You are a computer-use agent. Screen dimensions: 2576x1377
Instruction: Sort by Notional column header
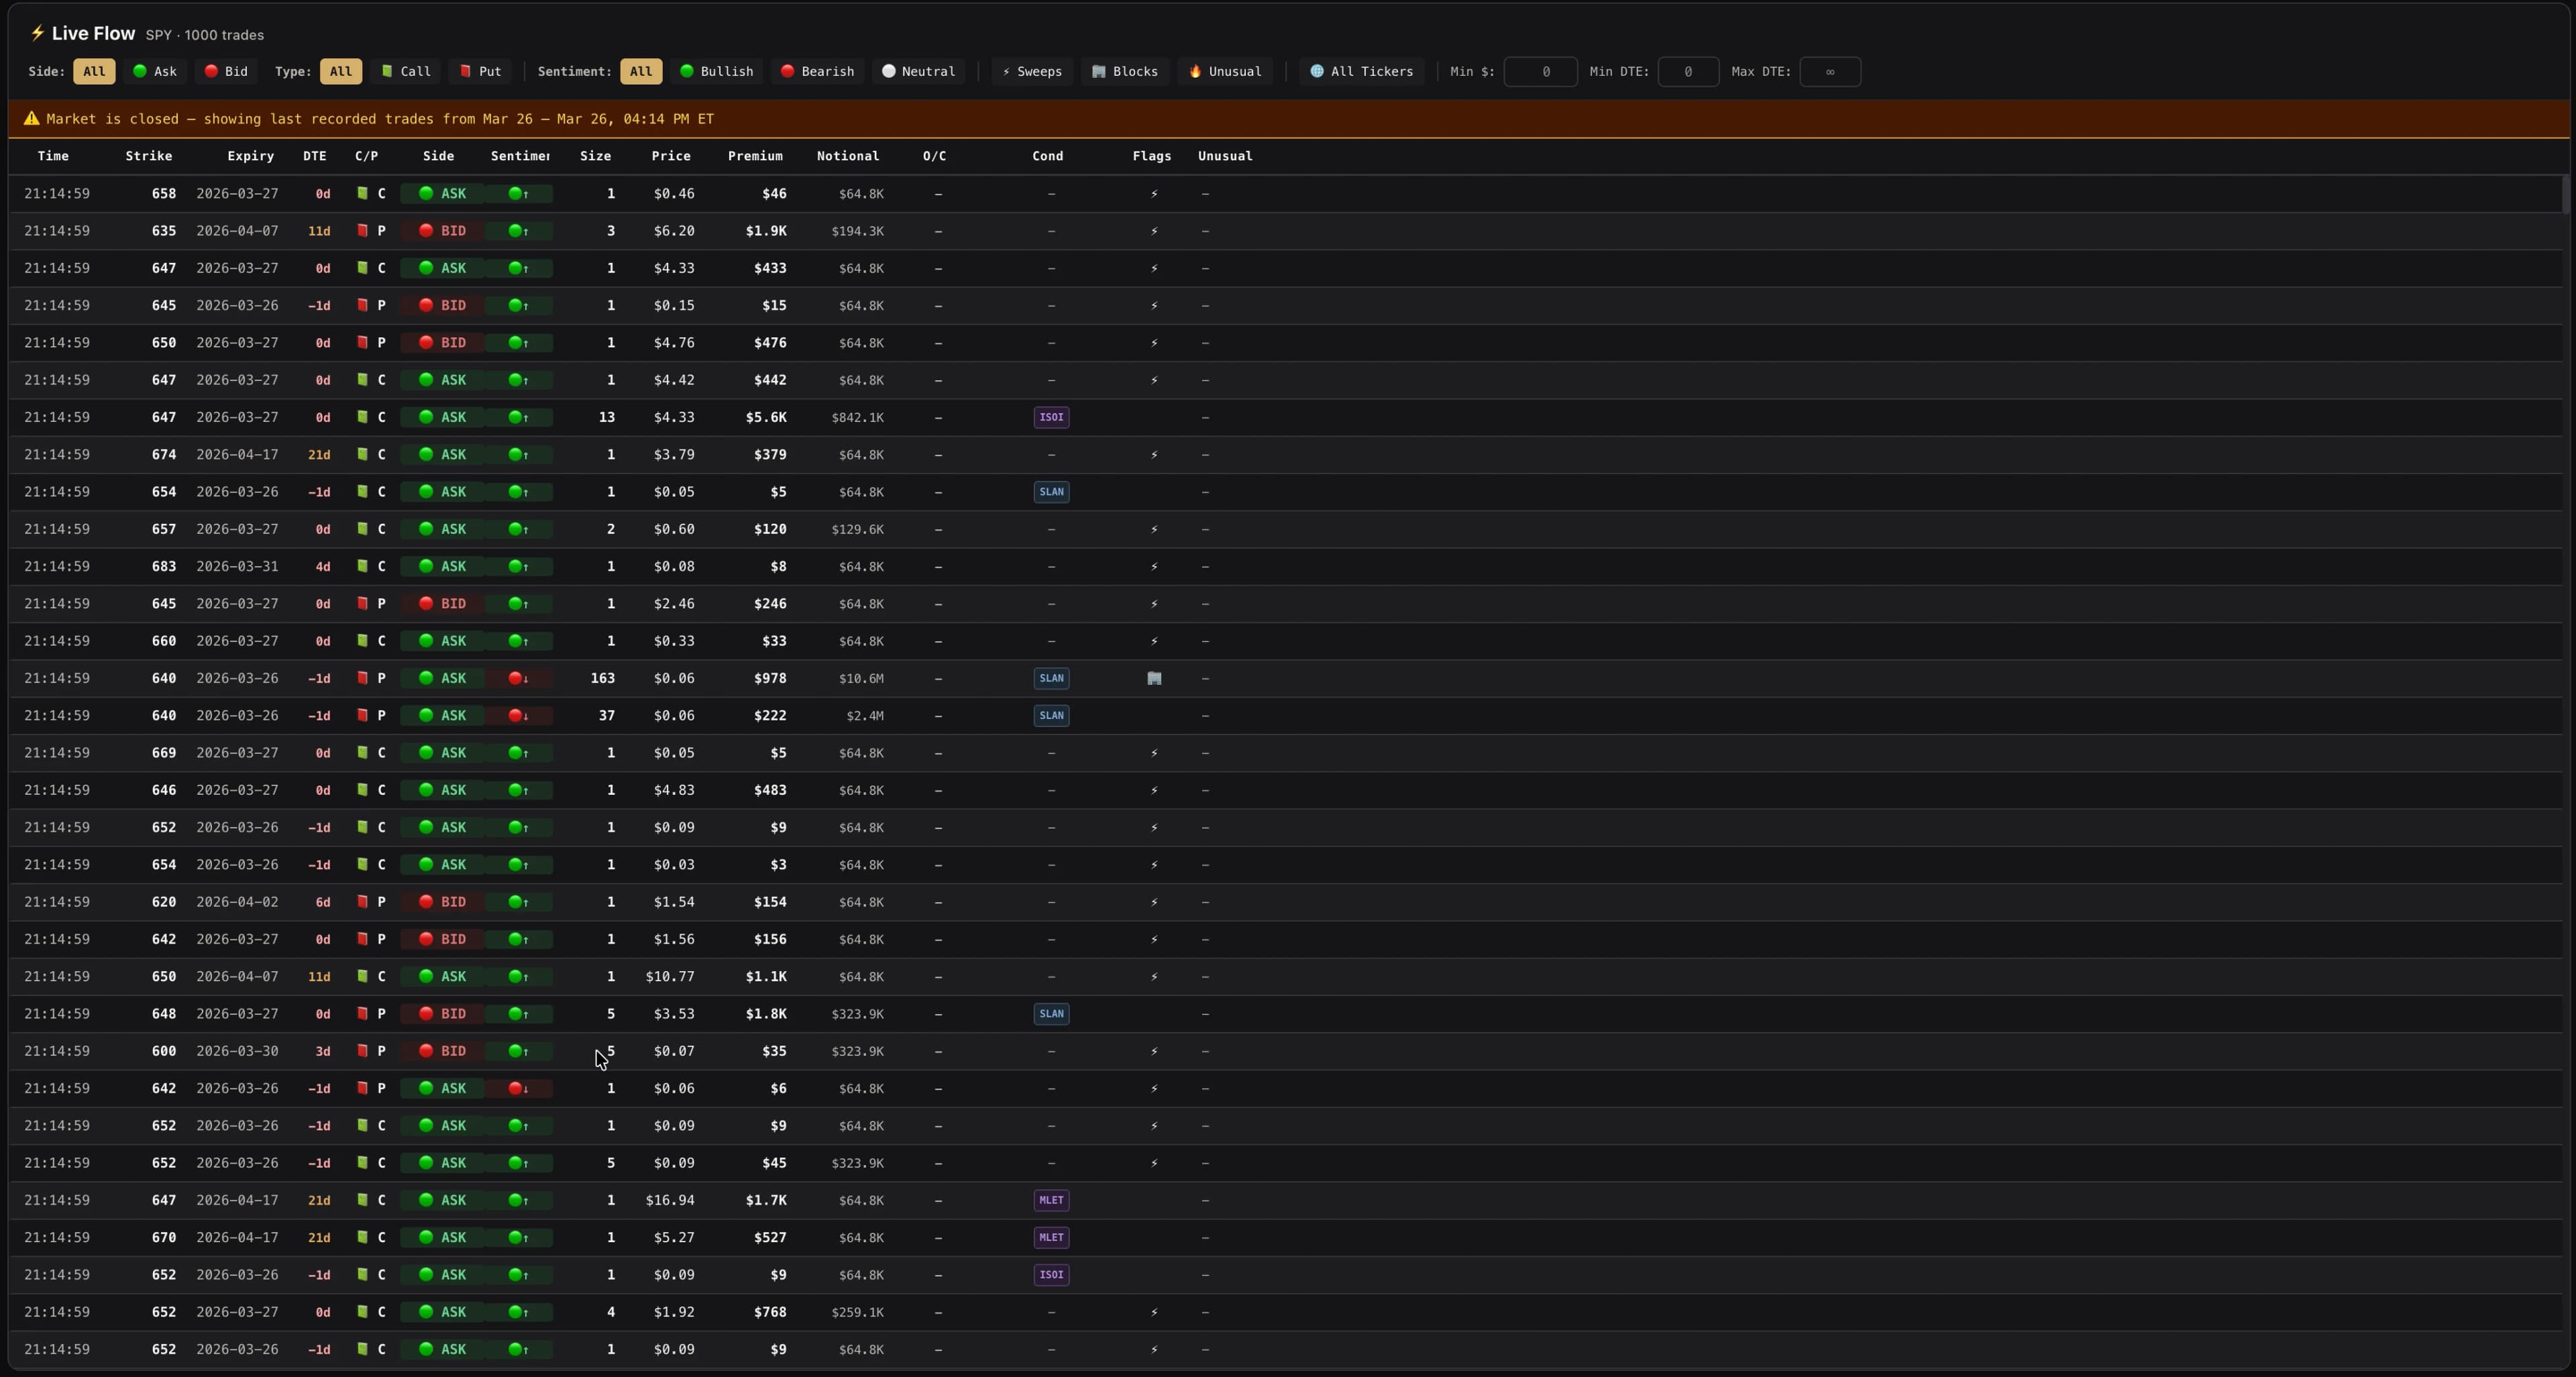[x=848, y=156]
